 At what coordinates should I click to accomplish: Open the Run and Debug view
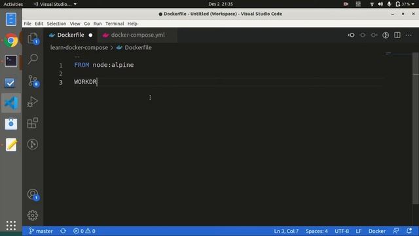(x=33, y=102)
